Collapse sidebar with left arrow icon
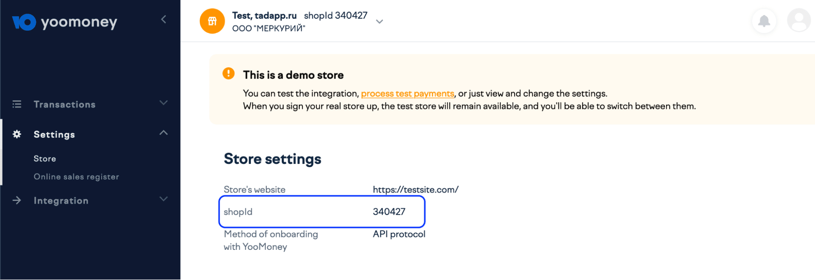The width and height of the screenshot is (815, 280). [x=163, y=19]
